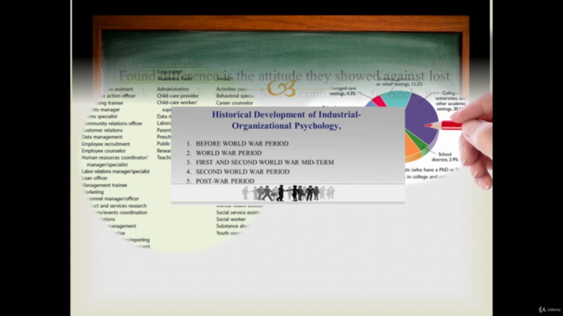Click the teal pie chart slice

click(397, 98)
